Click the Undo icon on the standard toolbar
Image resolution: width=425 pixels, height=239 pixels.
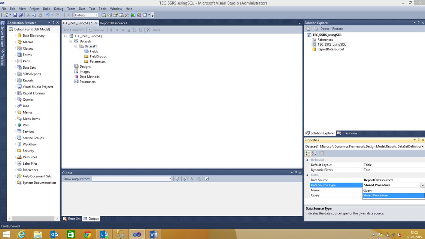click(x=47, y=15)
